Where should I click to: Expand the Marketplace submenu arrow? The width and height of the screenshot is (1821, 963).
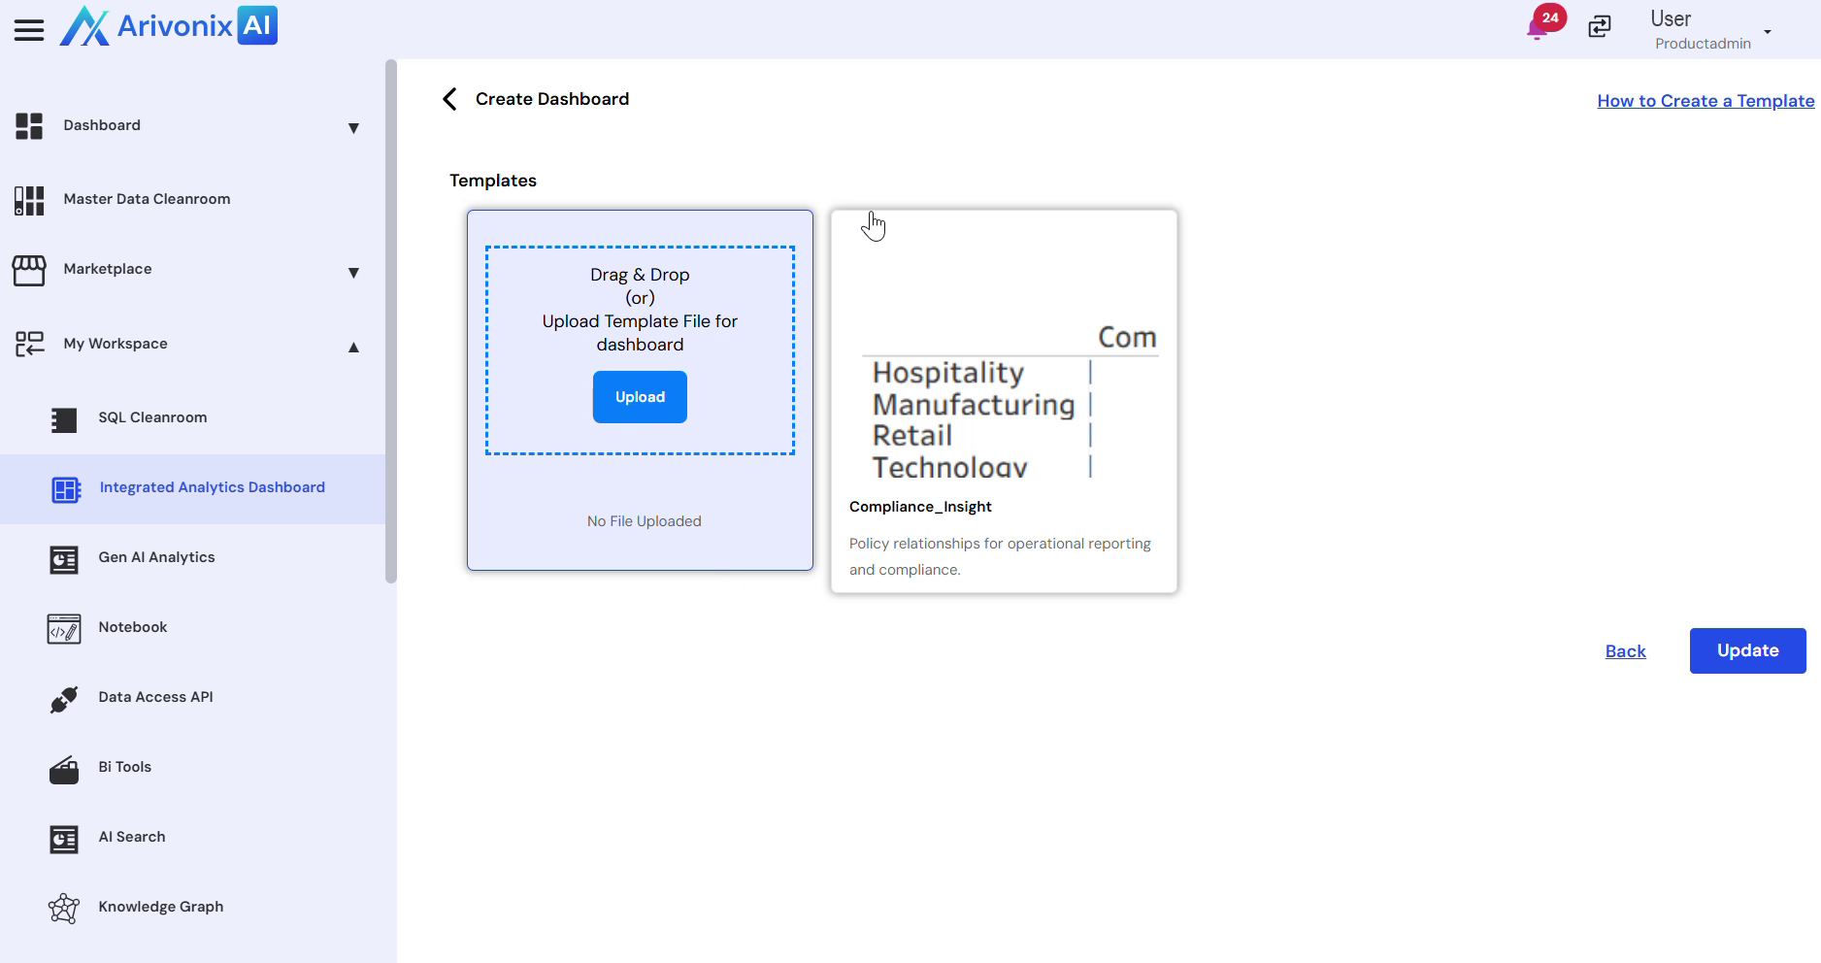coord(353,273)
